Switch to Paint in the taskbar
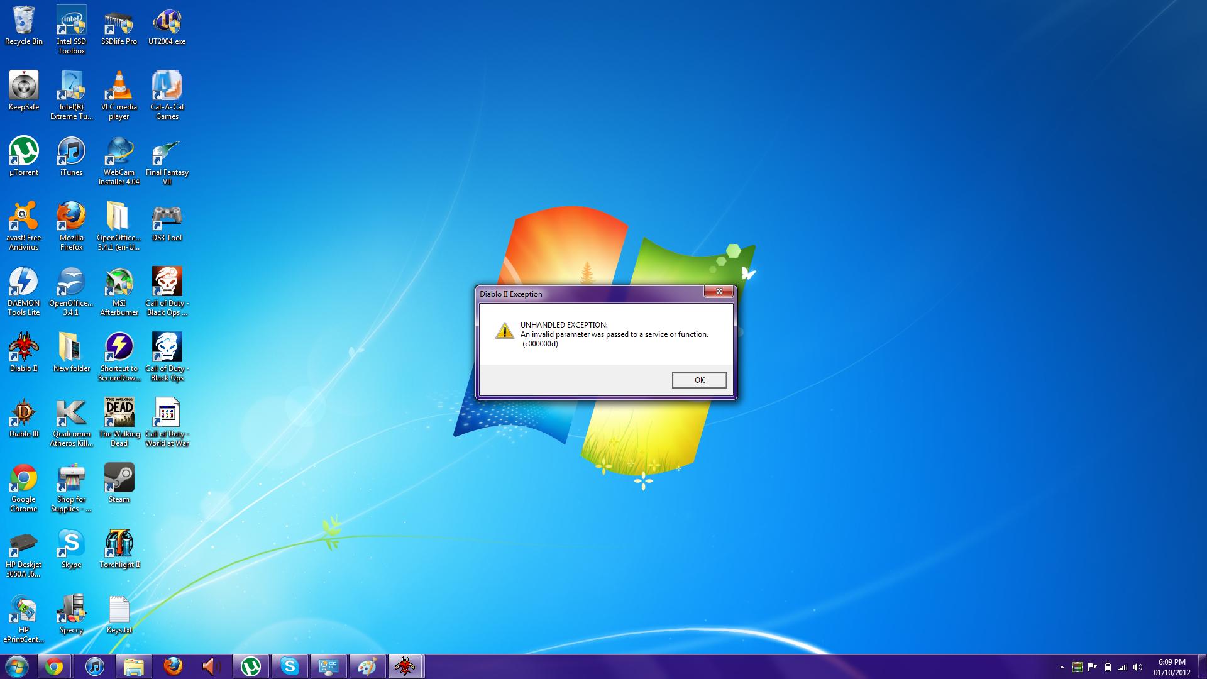This screenshot has height=679, width=1207. pyautogui.click(x=367, y=666)
